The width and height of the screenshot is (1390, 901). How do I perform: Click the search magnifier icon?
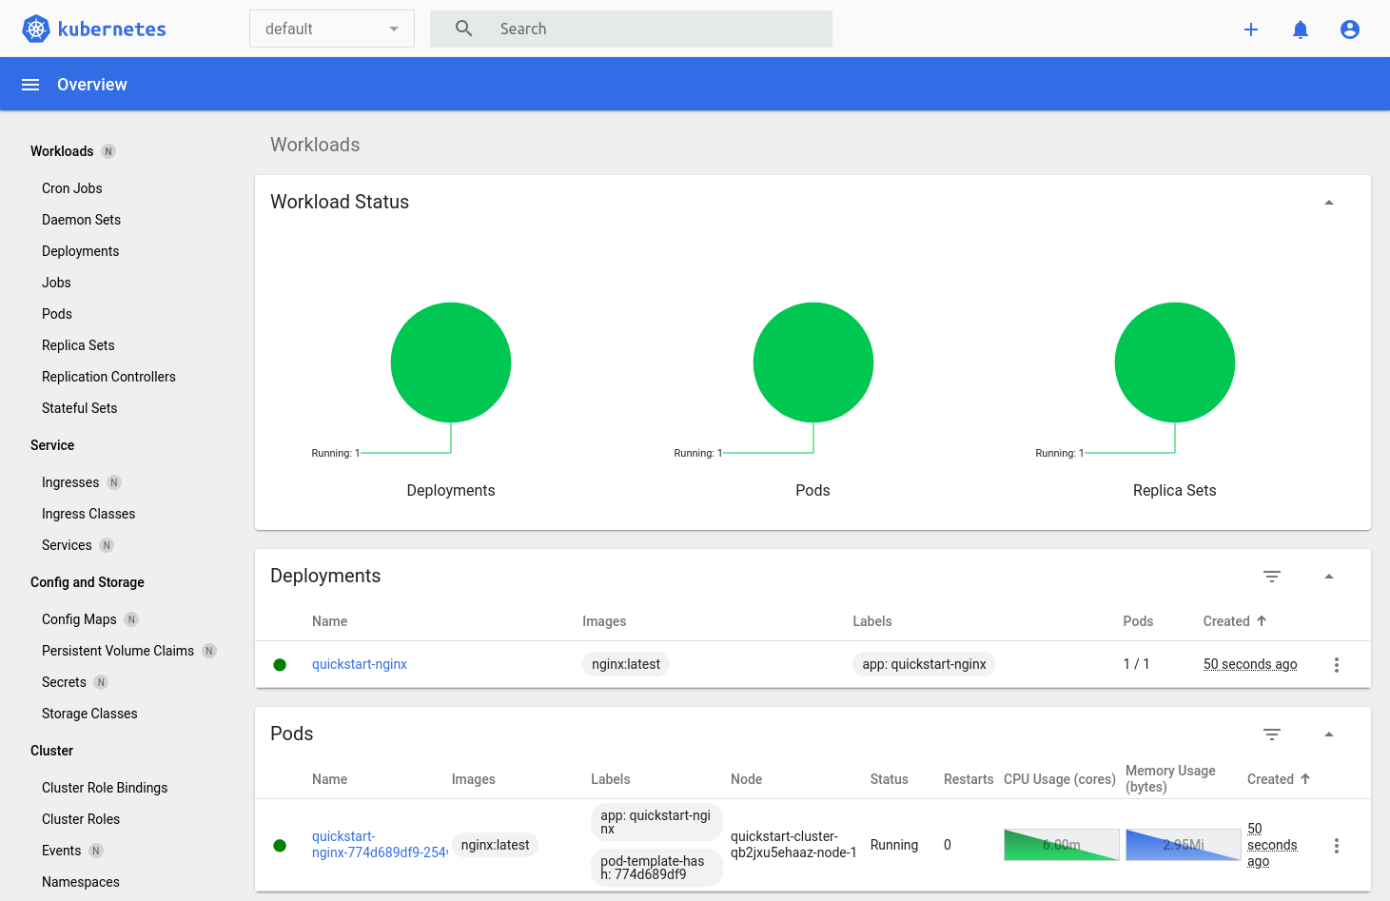click(462, 29)
